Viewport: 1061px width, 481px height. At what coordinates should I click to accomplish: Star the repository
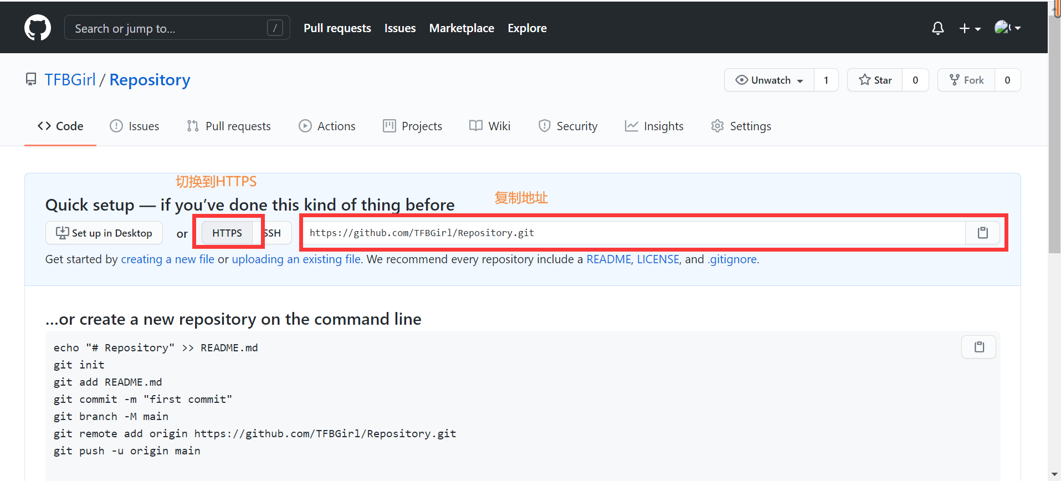coord(875,80)
